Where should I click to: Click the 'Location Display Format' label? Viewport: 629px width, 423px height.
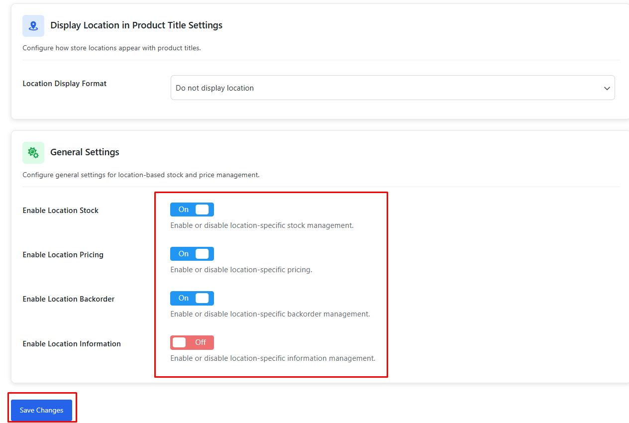pos(64,84)
